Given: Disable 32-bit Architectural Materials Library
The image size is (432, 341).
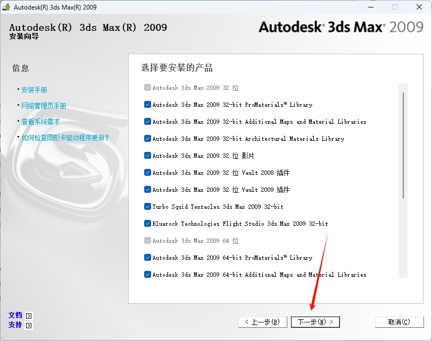Looking at the screenshot, I should coord(147,139).
